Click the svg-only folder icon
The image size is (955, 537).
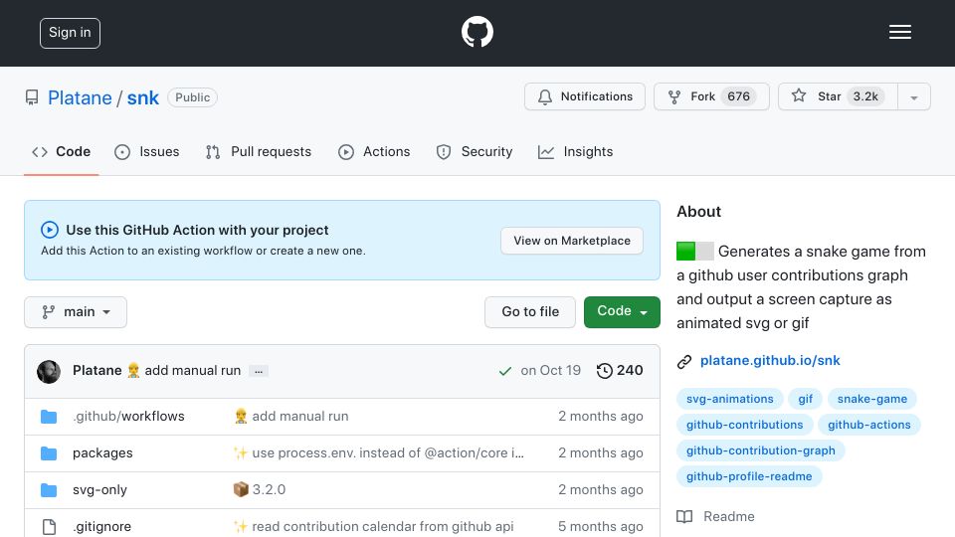click(49, 489)
